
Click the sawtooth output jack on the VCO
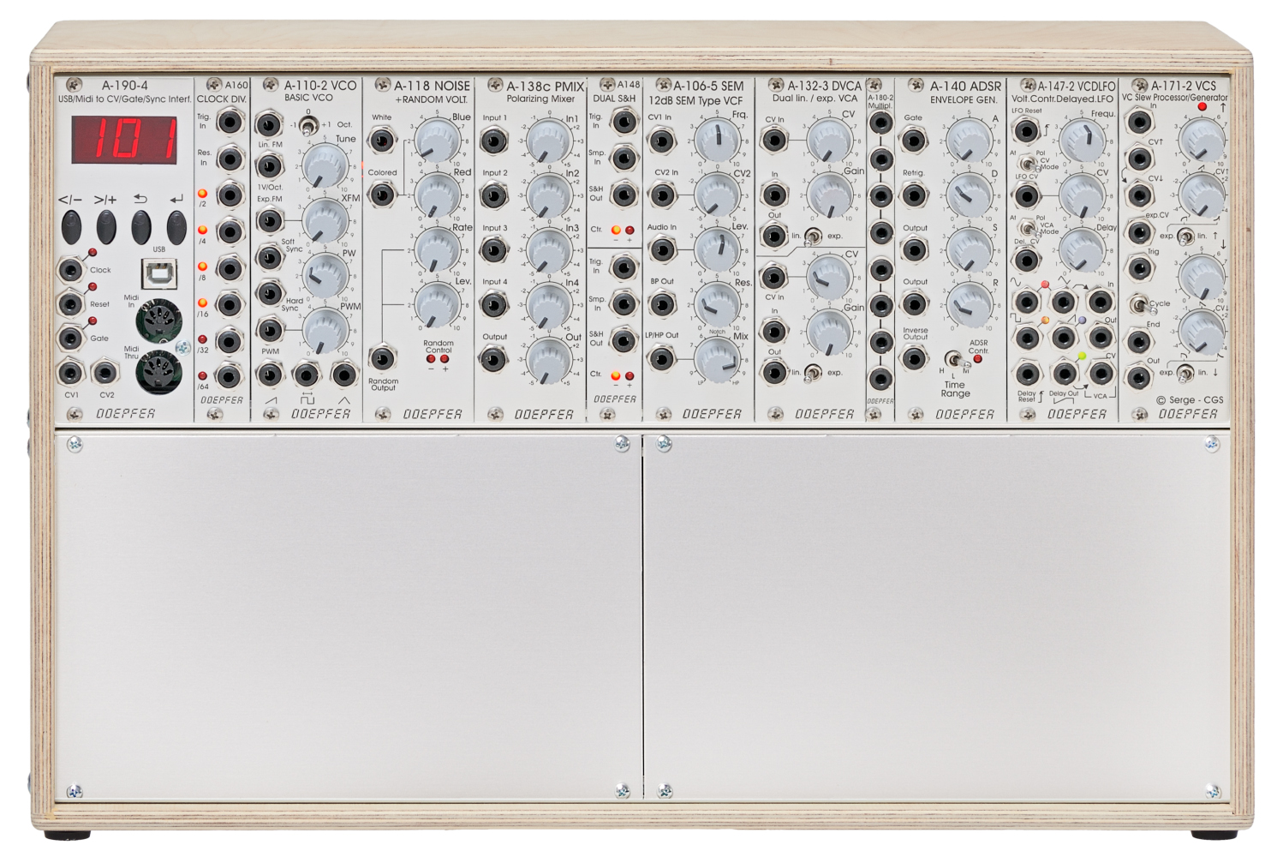point(270,374)
